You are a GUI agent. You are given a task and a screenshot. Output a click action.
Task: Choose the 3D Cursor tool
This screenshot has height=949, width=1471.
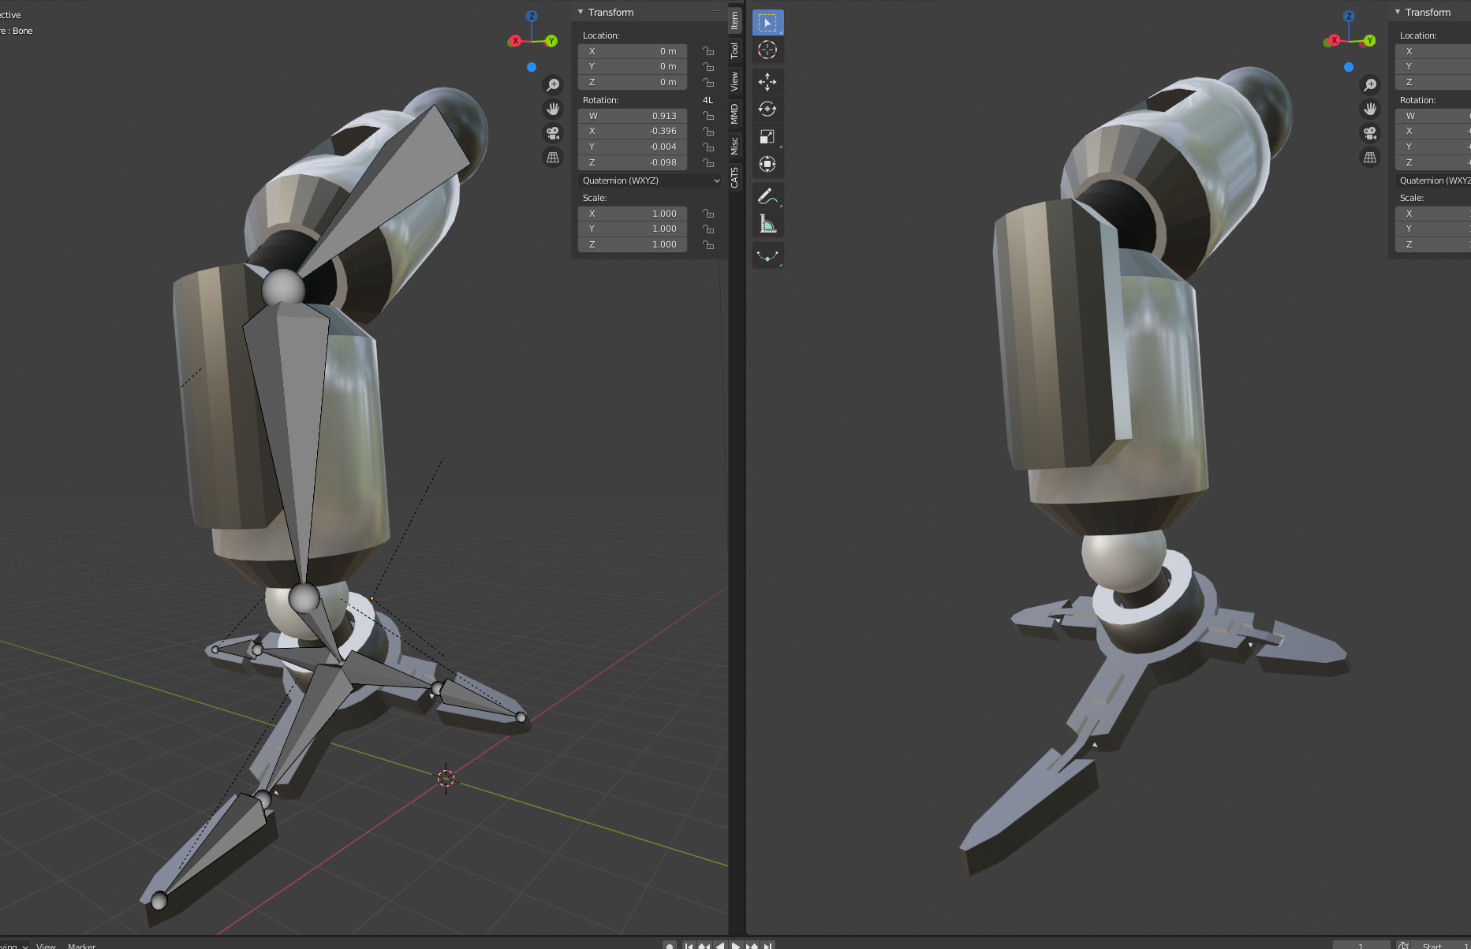tap(767, 50)
